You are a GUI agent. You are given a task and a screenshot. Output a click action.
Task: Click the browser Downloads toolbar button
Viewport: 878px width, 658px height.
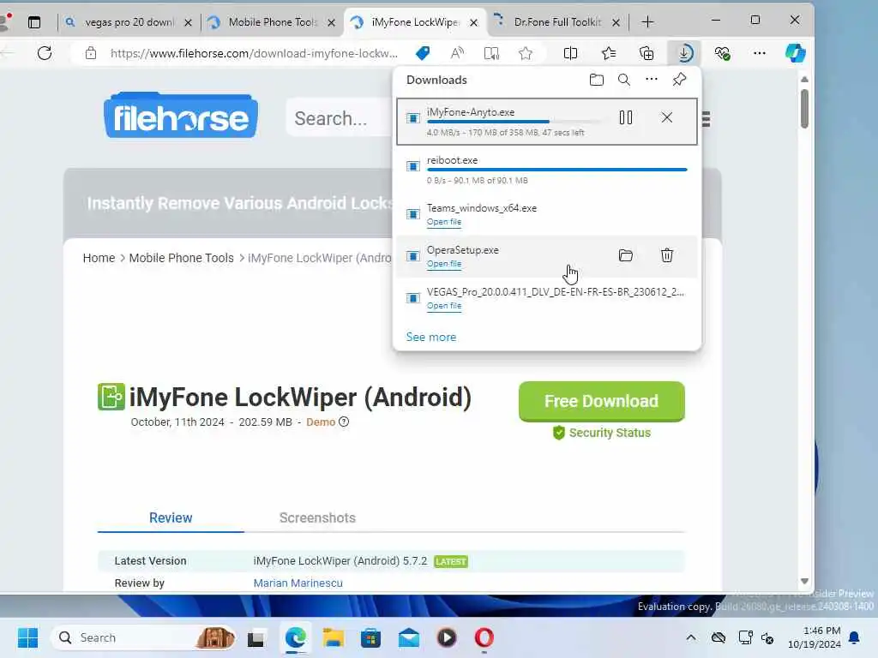pos(685,54)
